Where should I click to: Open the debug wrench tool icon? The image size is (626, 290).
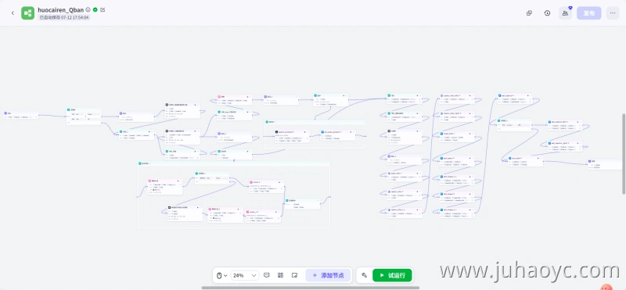(364, 275)
